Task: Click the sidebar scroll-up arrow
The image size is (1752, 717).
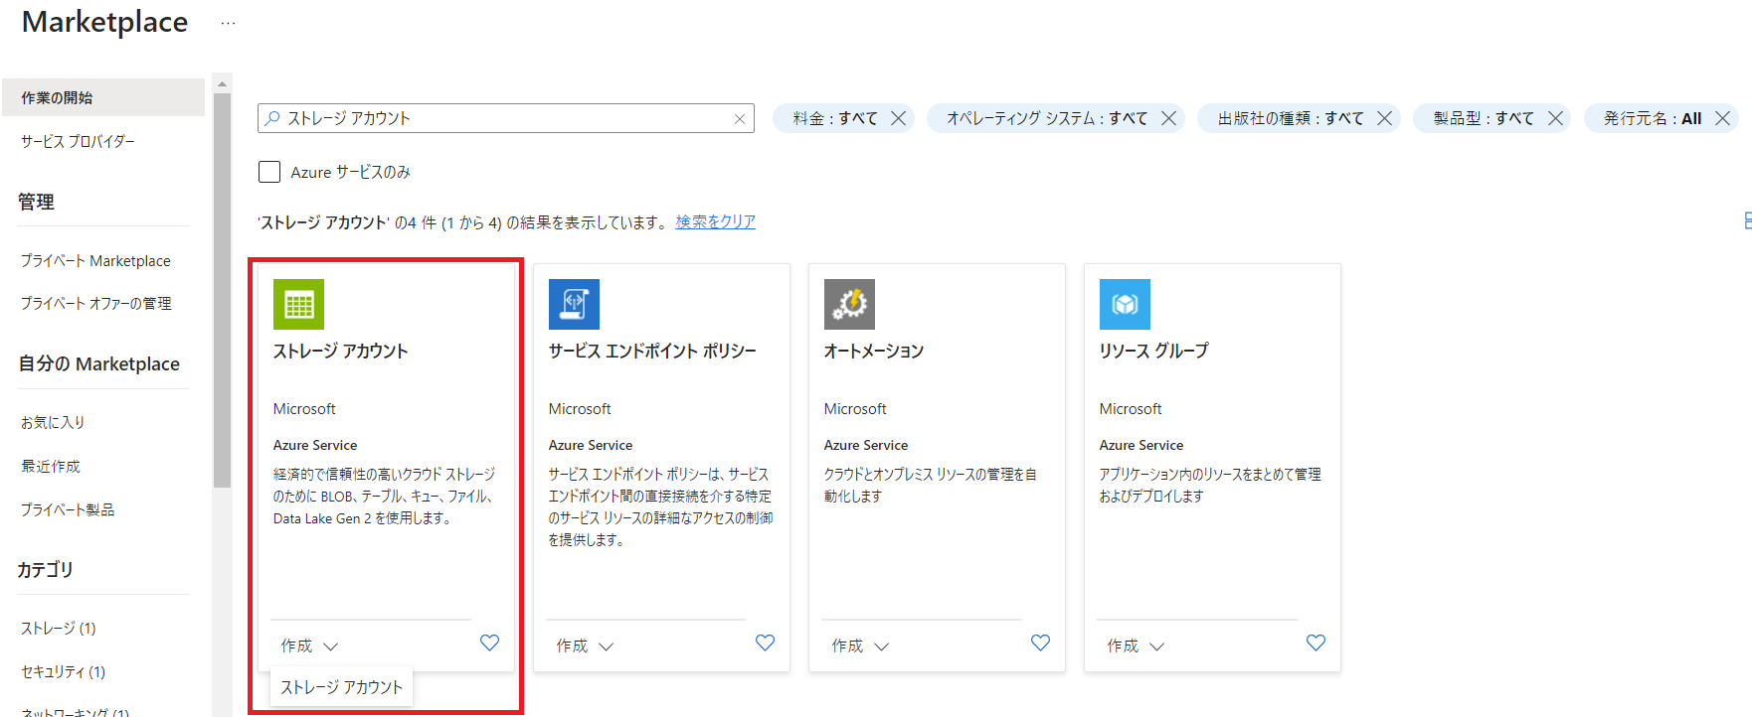Action: (x=222, y=83)
